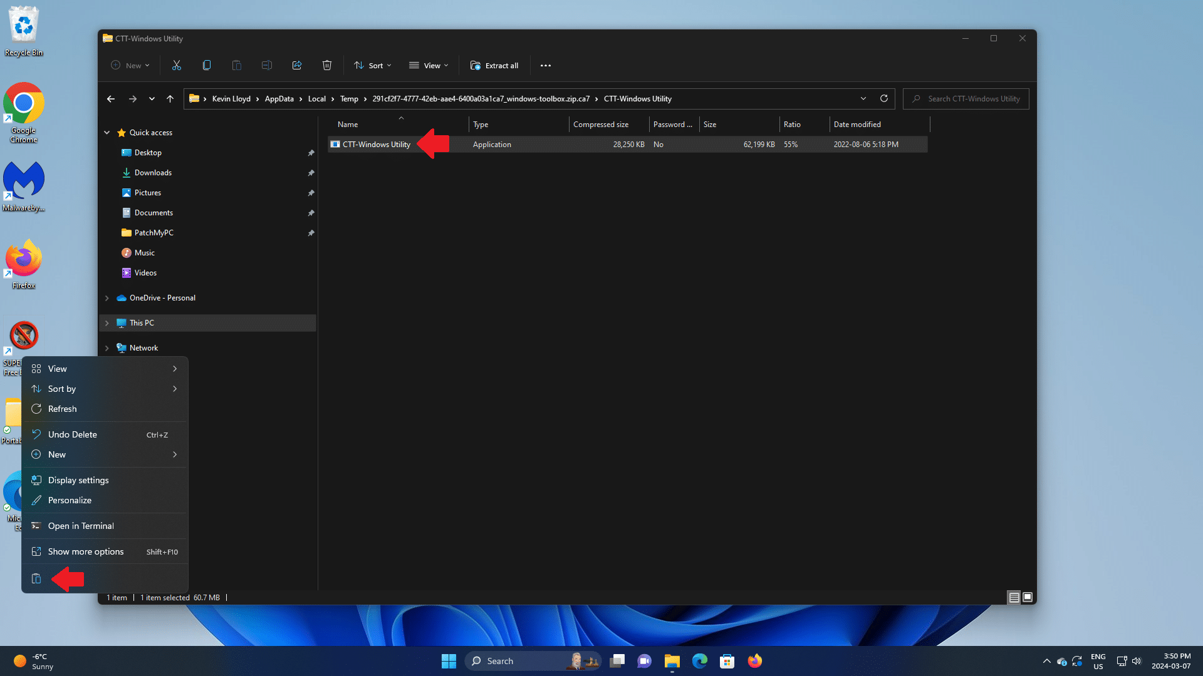Click the Delete trash icon in toolbar
The height and width of the screenshot is (676, 1203).
[327, 65]
